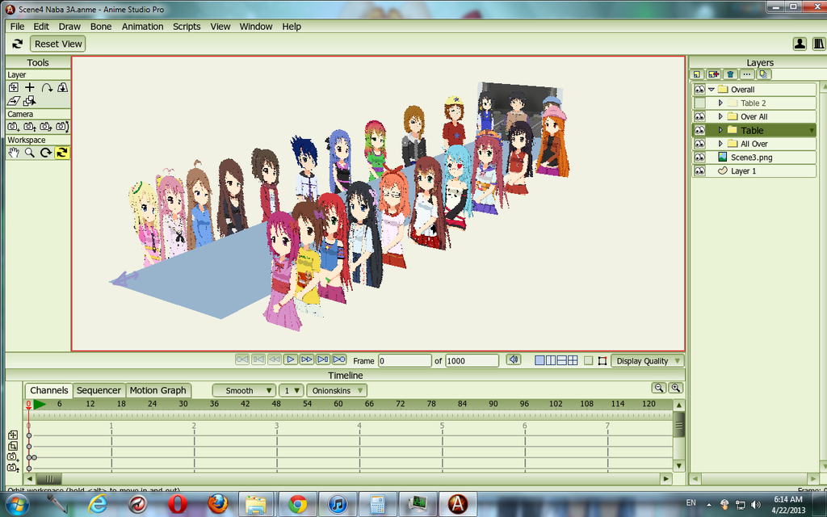Click the copy layers icon in Layers toolbar
This screenshot has width=827, height=517.
click(x=763, y=74)
